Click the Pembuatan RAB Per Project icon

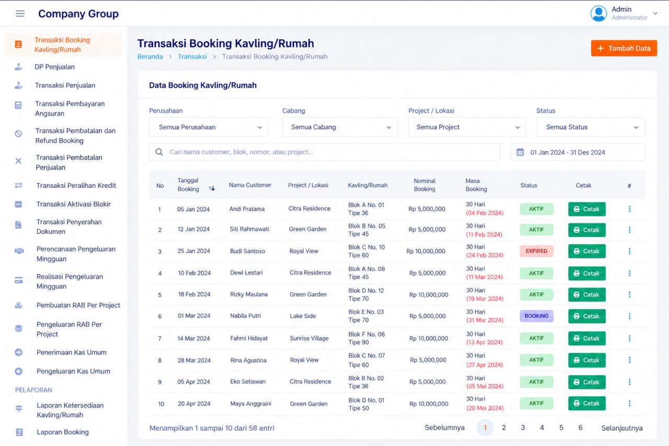pos(18,305)
